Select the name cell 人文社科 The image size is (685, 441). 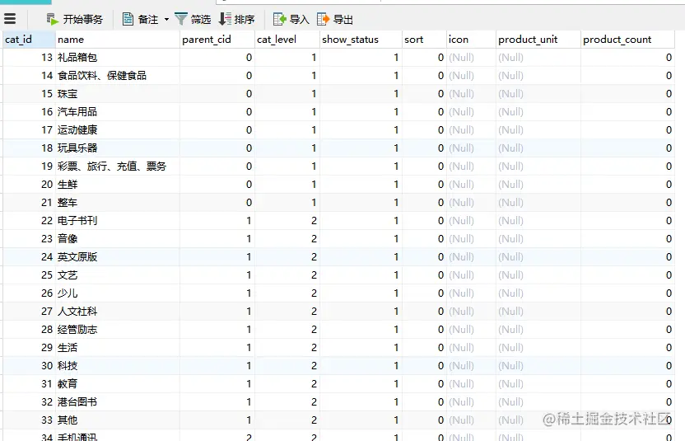pyautogui.click(x=118, y=312)
